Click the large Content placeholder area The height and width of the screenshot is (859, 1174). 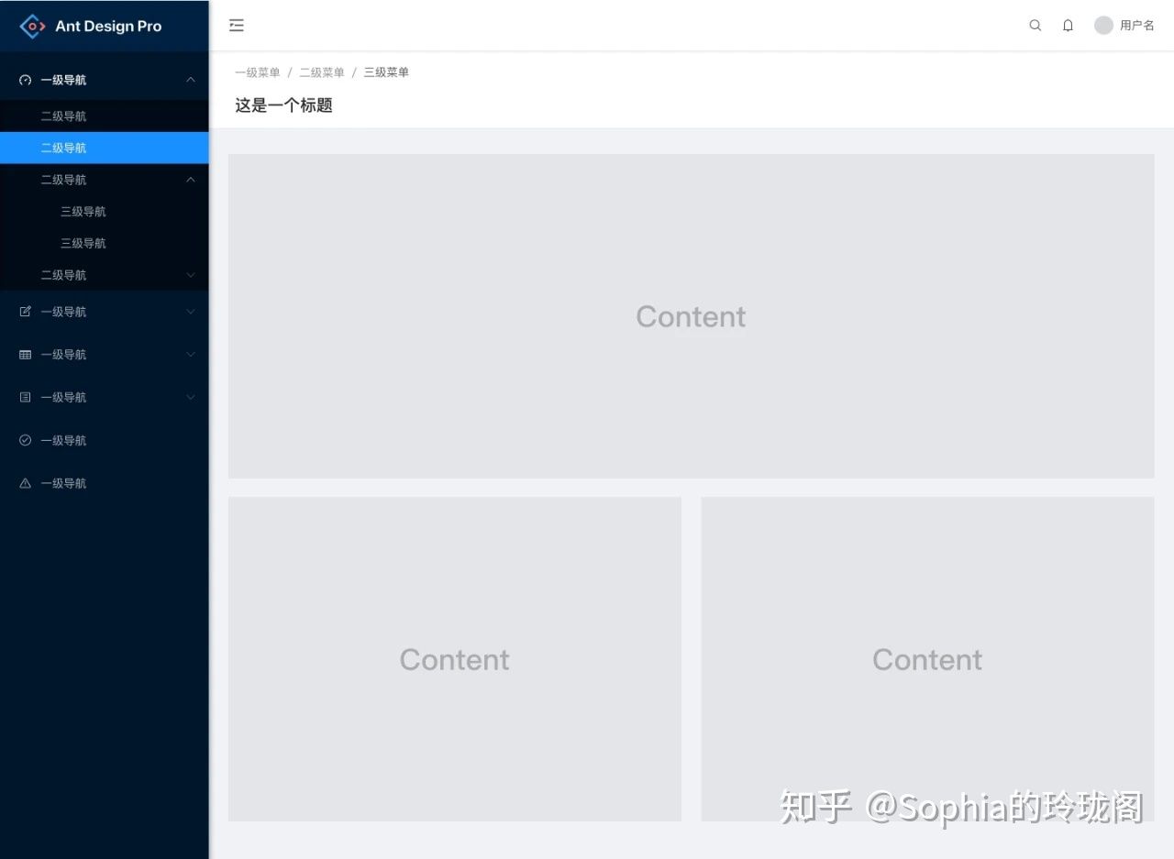click(x=691, y=316)
